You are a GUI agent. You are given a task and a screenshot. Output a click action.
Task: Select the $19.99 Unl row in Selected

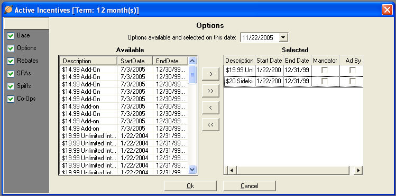tap(293, 71)
